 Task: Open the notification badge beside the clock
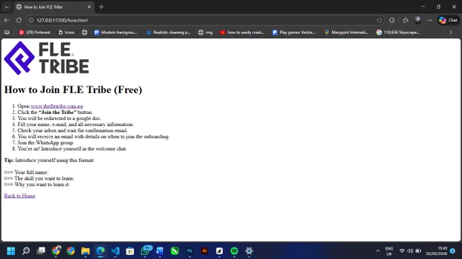(x=452, y=251)
